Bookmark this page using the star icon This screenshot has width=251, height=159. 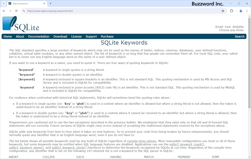click(223, 11)
